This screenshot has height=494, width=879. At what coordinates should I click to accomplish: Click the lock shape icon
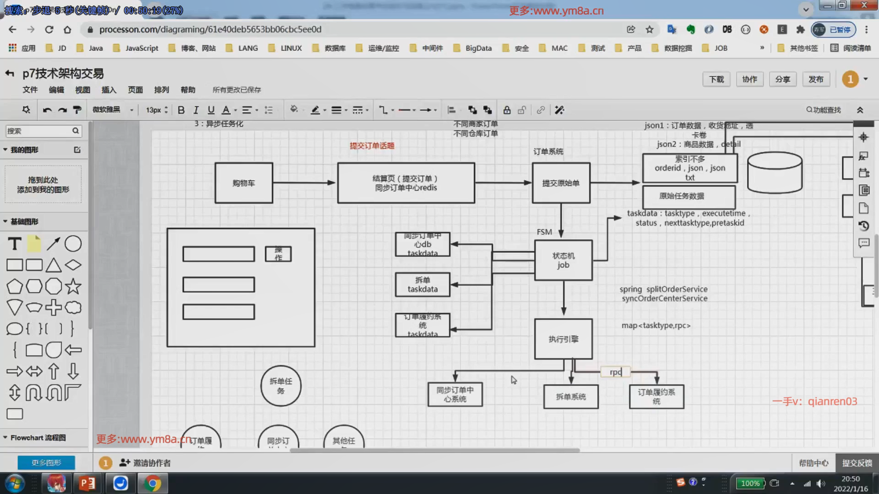point(507,110)
